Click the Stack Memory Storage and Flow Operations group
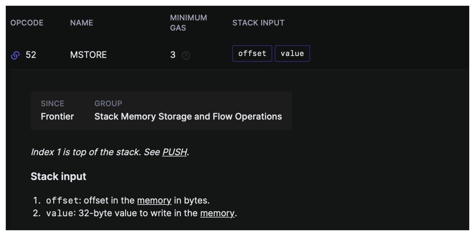This screenshot has height=236, width=475. [x=188, y=116]
